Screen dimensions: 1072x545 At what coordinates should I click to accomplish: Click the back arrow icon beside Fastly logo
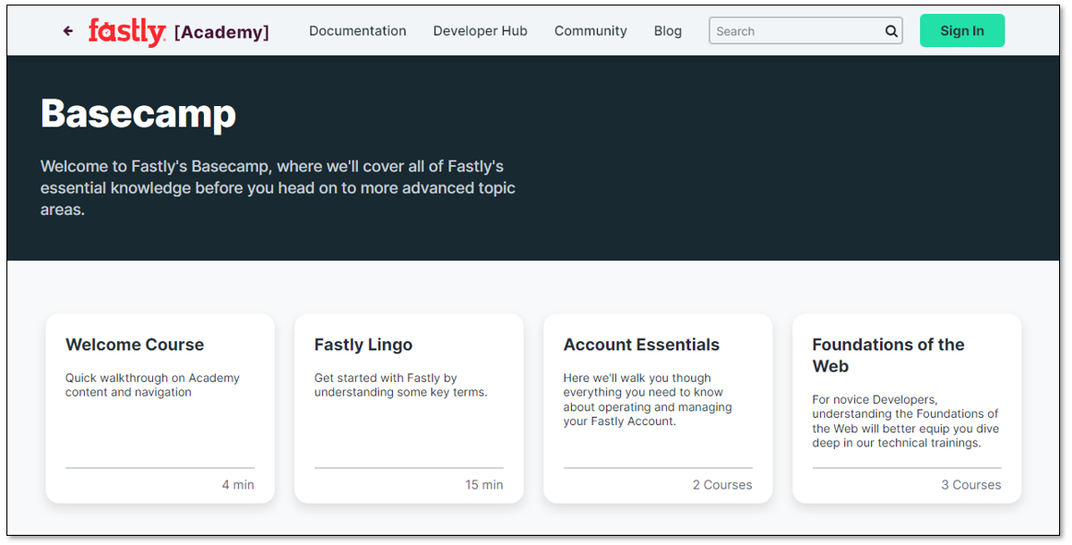pos(67,30)
